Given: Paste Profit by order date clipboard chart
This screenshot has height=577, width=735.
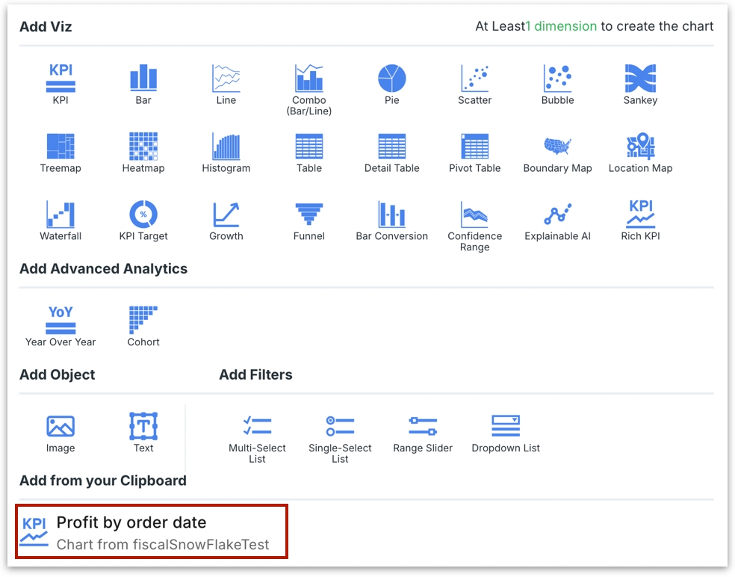Looking at the screenshot, I should [x=152, y=532].
